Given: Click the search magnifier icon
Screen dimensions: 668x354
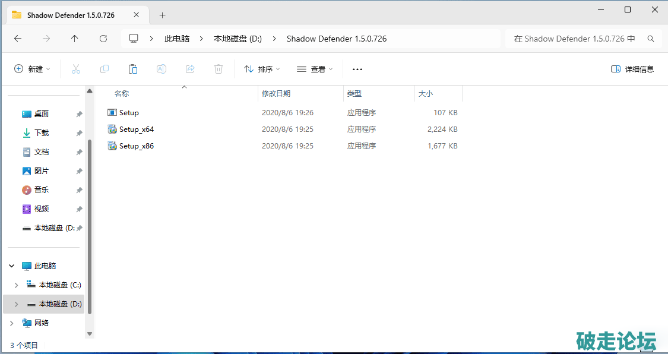Looking at the screenshot, I should (651, 39).
